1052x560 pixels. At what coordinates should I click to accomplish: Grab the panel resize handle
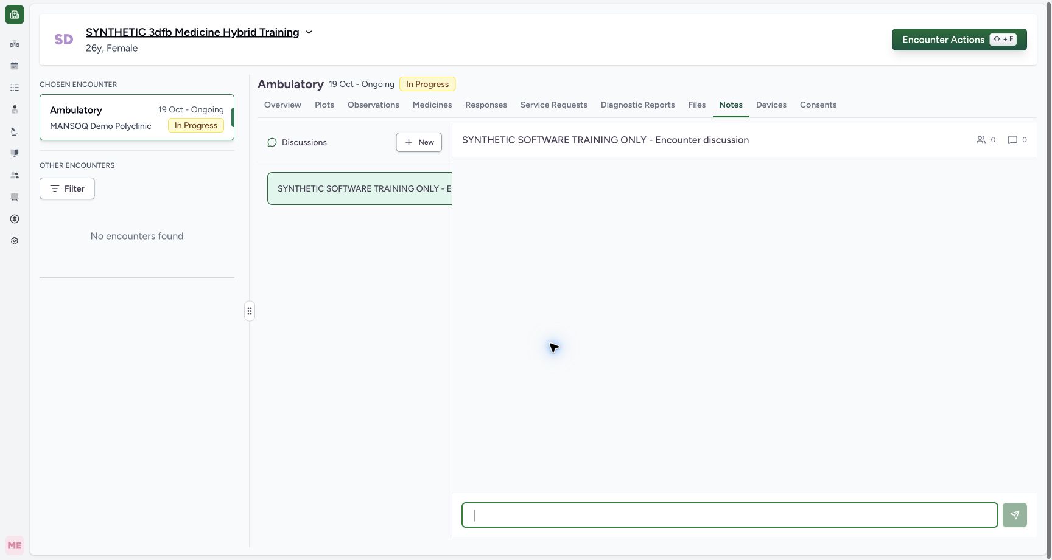click(x=250, y=311)
